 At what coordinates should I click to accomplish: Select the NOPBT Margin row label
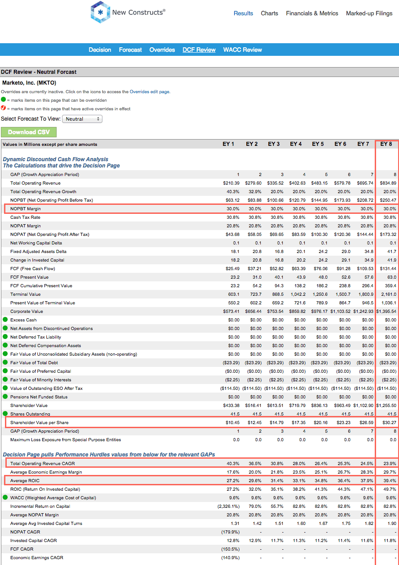click(26, 209)
